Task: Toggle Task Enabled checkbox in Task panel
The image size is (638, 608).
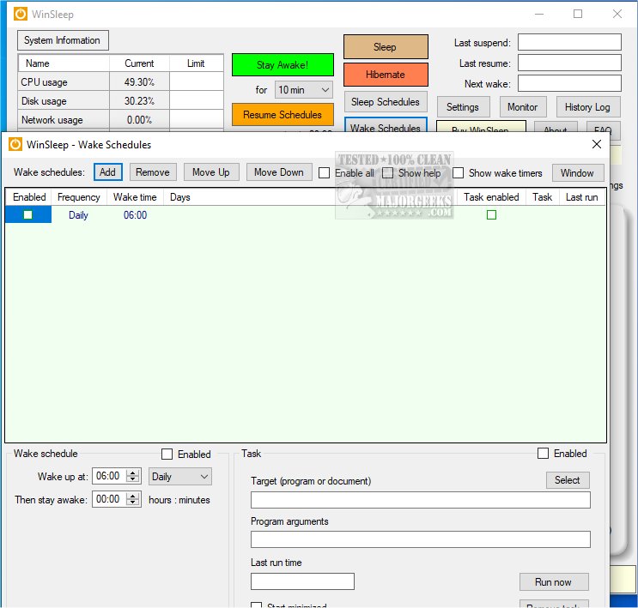Action: (544, 453)
